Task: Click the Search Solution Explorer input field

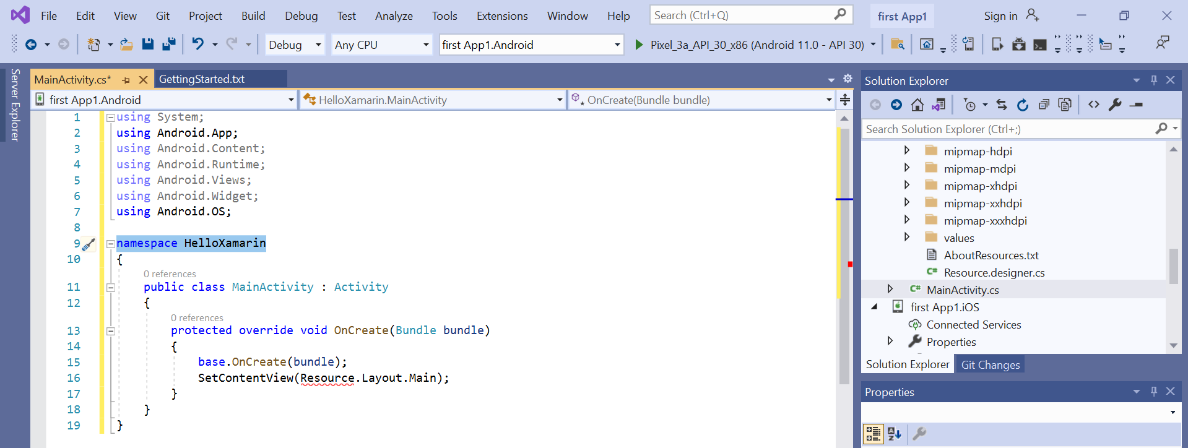Action: pyautogui.click(x=1006, y=129)
